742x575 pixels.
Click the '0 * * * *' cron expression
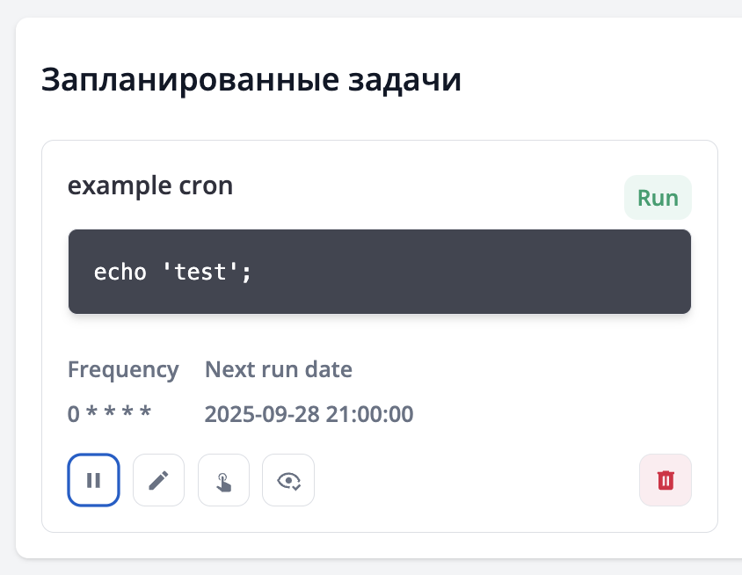[x=110, y=413]
